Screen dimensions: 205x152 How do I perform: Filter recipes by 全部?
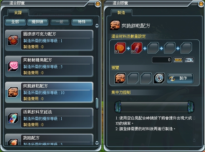[15, 22]
